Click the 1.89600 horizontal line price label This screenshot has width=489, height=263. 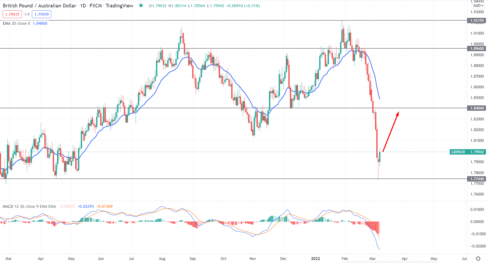click(477, 48)
